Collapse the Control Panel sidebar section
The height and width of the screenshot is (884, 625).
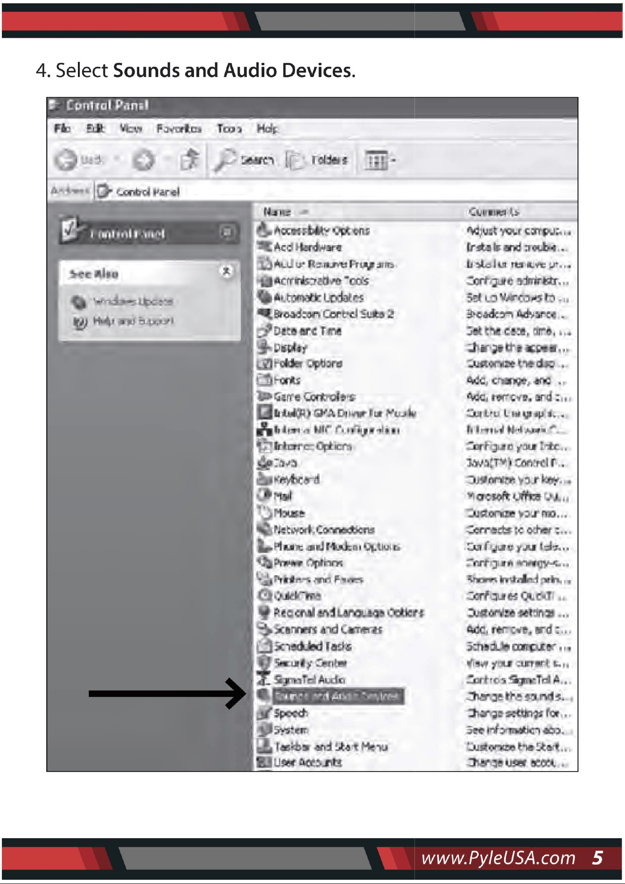point(227,232)
